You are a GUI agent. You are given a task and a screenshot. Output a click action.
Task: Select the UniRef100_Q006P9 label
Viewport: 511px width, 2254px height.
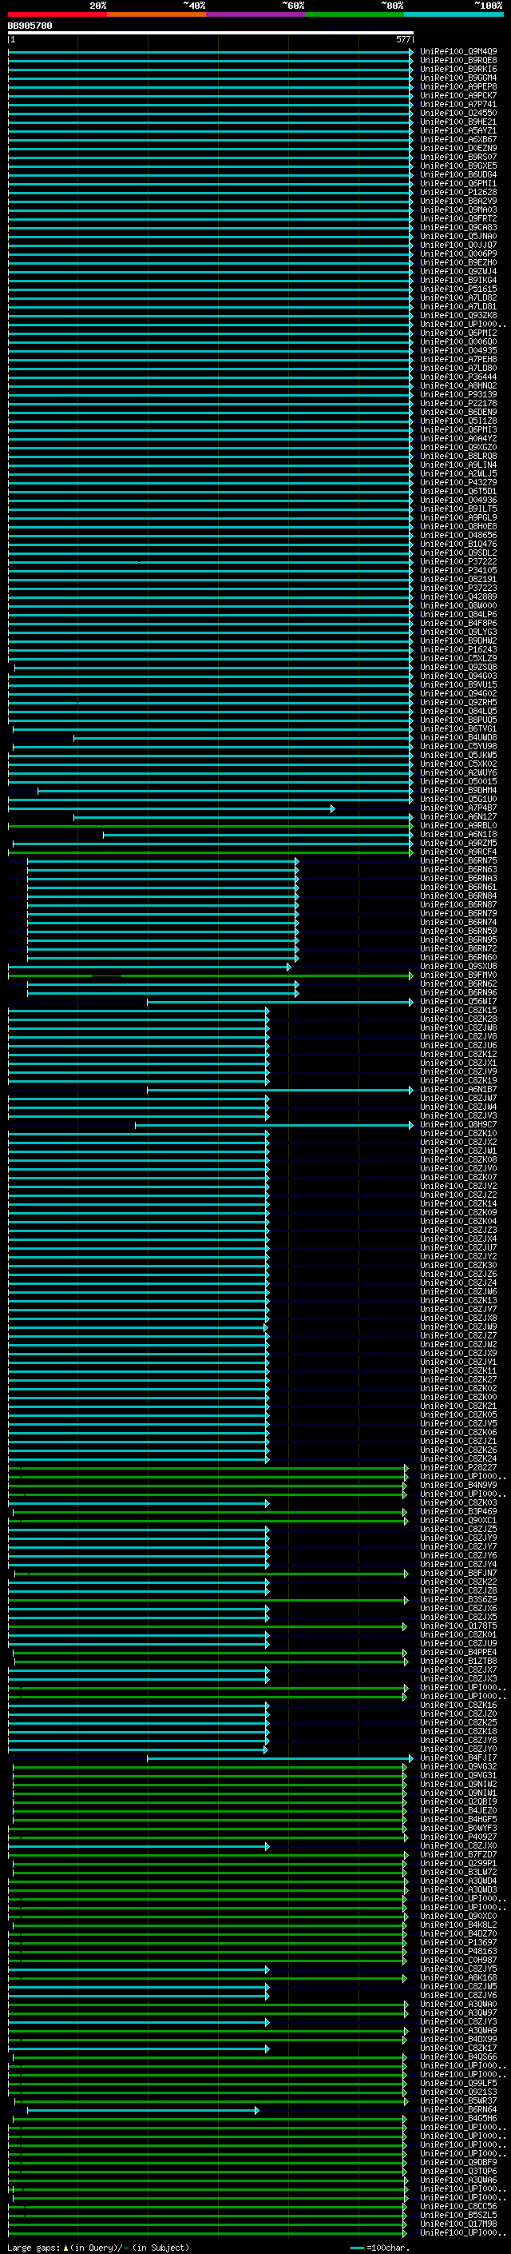click(x=458, y=253)
